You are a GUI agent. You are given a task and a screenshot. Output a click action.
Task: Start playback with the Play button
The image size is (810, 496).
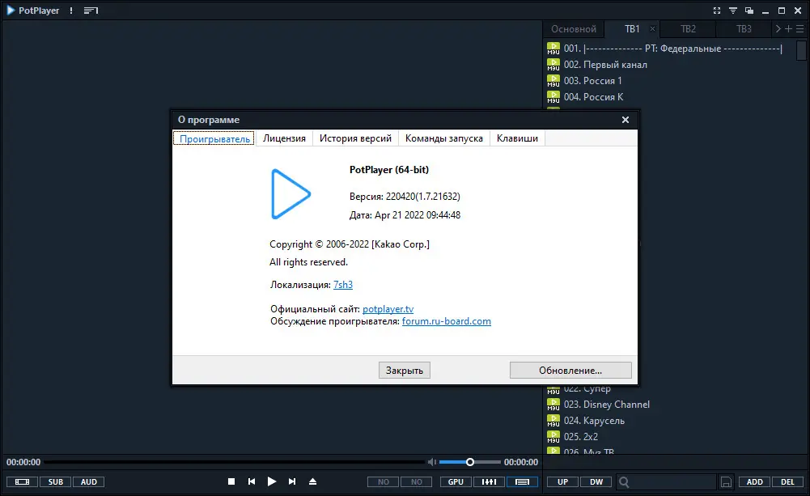[272, 481]
